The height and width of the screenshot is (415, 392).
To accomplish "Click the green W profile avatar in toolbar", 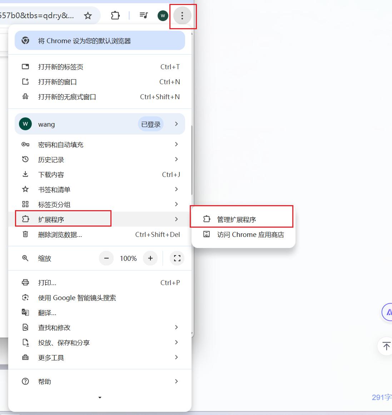I will coord(163,16).
